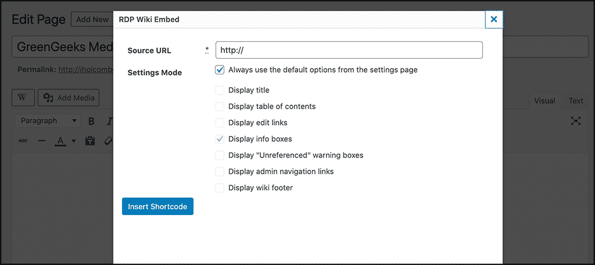Switch to the Visual editor tab
This screenshot has width=595, height=265.
(x=544, y=101)
